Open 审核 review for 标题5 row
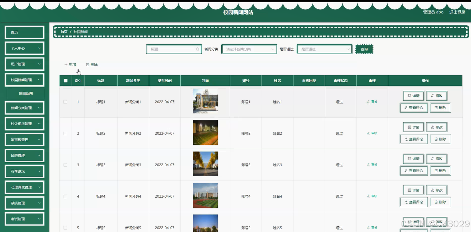 372,228
